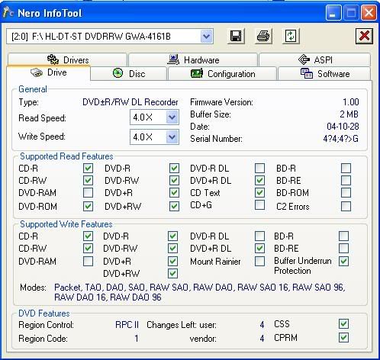Viewport: 380px width, 360px height.
Task: Open the Disc tab
Action: pos(129,74)
